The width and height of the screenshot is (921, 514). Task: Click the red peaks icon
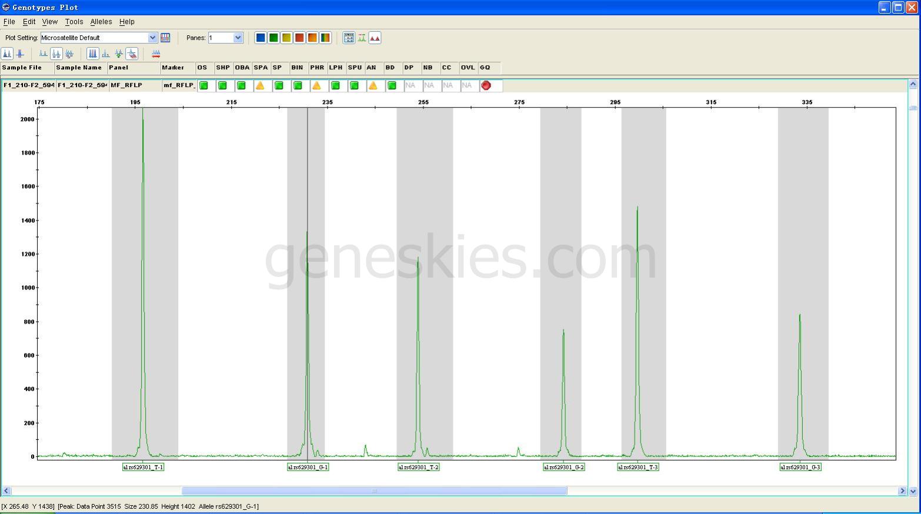click(375, 38)
